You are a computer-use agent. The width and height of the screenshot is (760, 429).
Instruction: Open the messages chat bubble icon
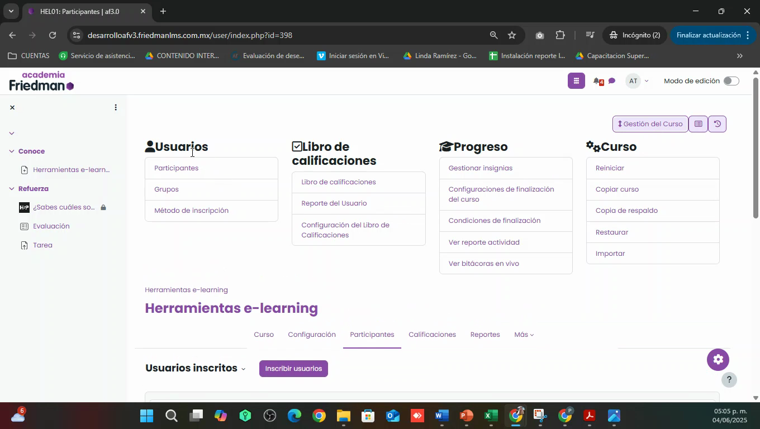[x=612, y=81]
